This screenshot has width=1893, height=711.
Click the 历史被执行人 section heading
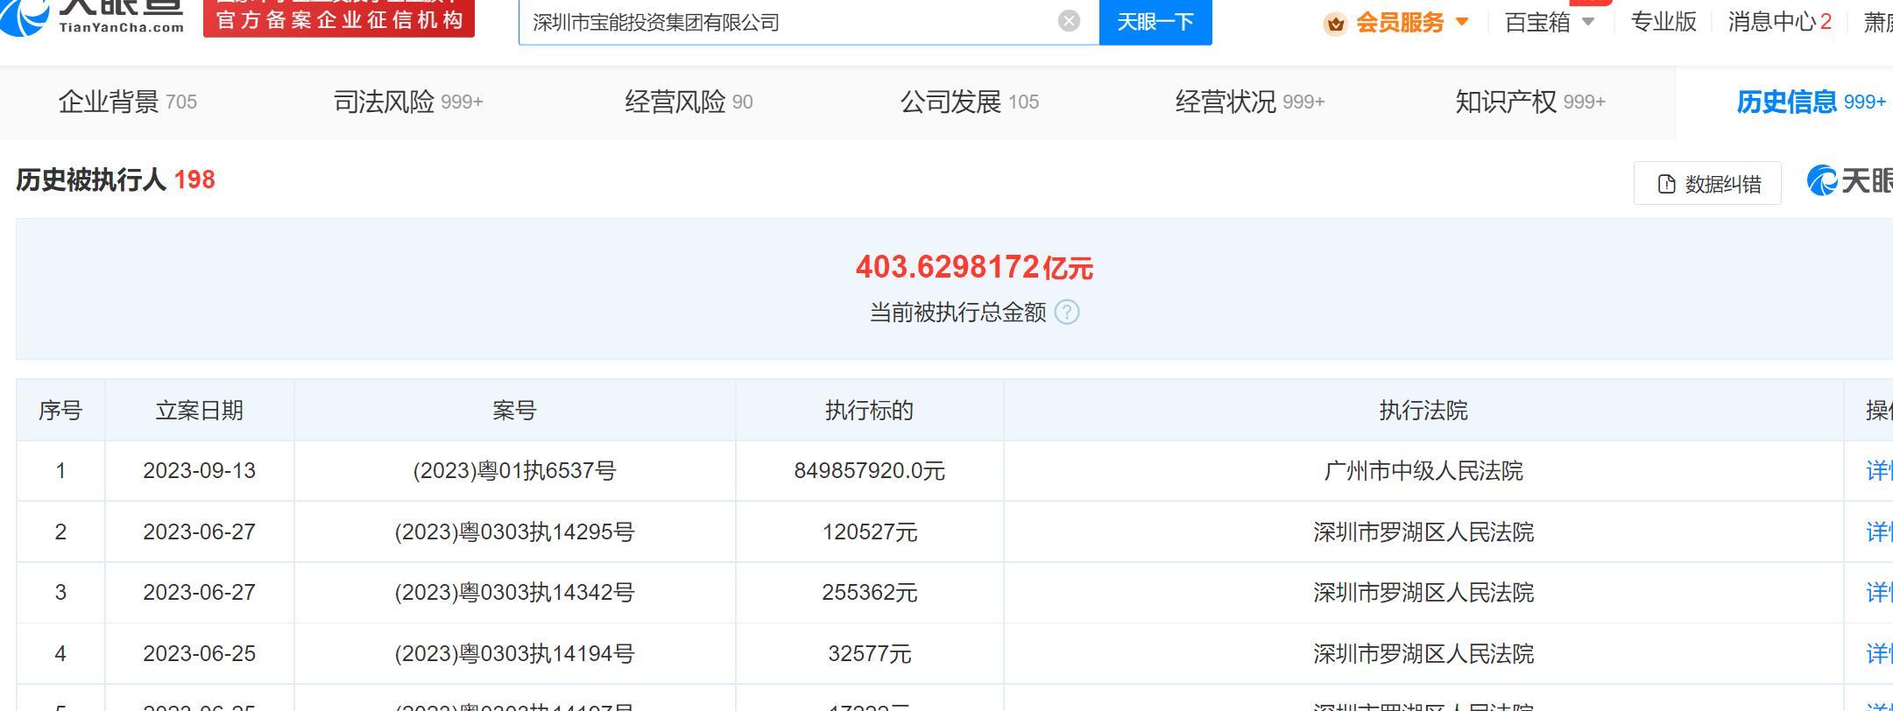(x=91, y=180)
